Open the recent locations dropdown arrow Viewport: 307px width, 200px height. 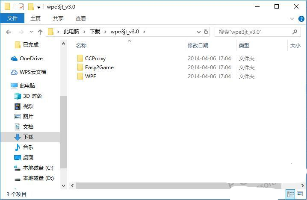tap(31, 32)
